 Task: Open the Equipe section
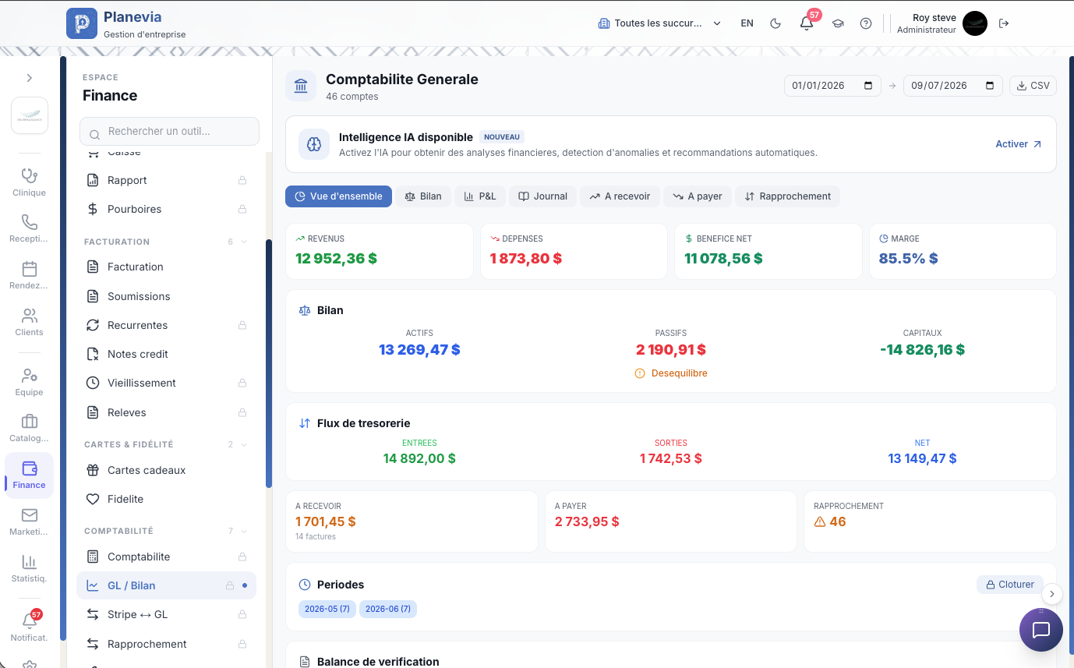(x=30, y=383)
